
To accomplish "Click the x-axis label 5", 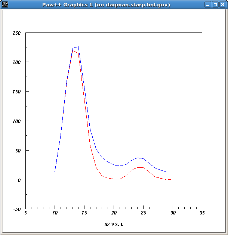I will click(x=25, y=213).
